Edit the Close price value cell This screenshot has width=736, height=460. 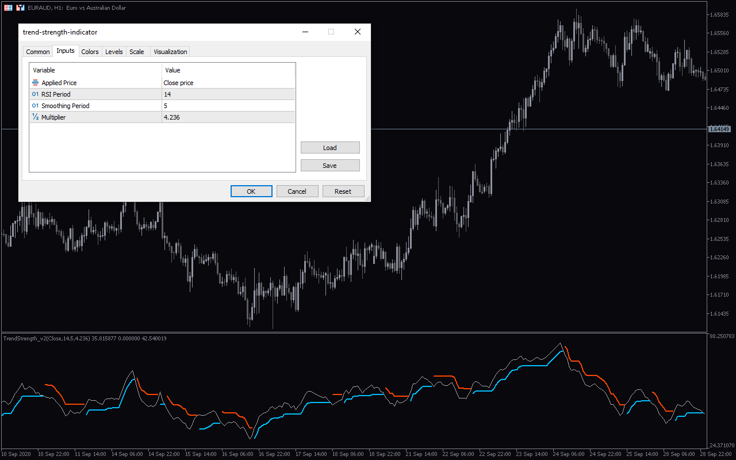coord(228,83)
